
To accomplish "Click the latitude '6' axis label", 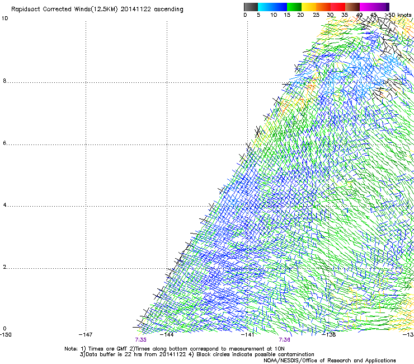I will [4, 143].
